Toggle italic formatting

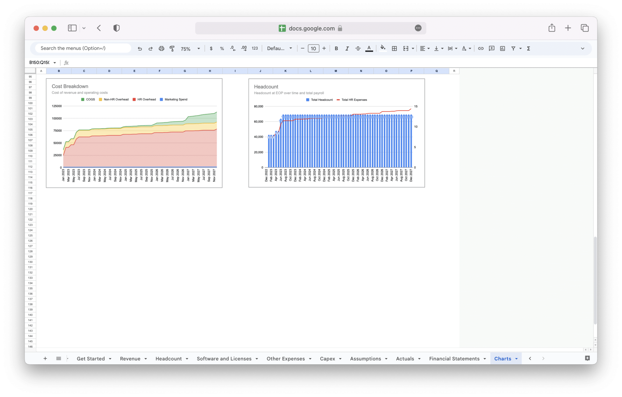click(347, 49)
